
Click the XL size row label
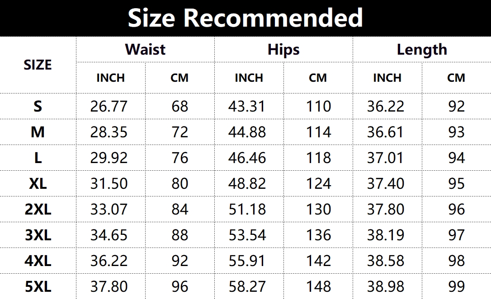click(38, 183)
